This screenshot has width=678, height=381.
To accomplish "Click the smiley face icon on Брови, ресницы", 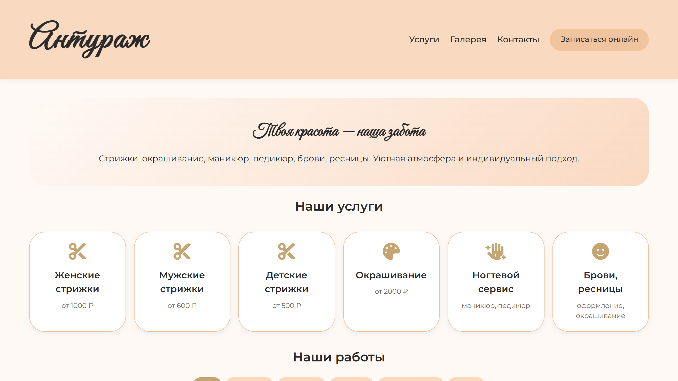I will [600, 251].
